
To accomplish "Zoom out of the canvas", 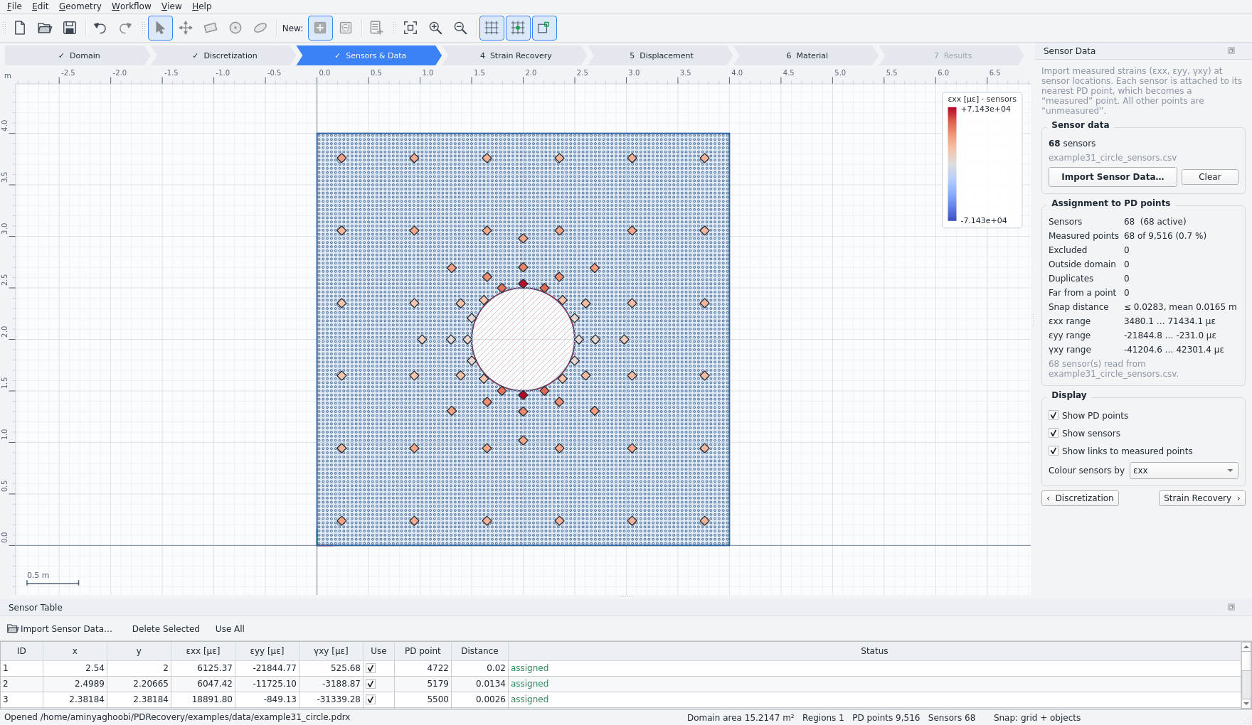I will pos(460,28).
